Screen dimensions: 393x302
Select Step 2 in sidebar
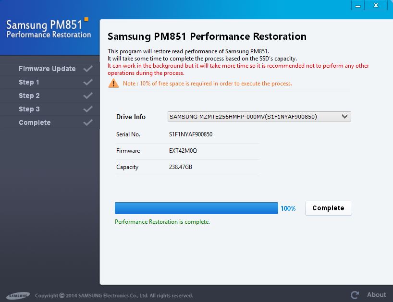tap(29, 96)
